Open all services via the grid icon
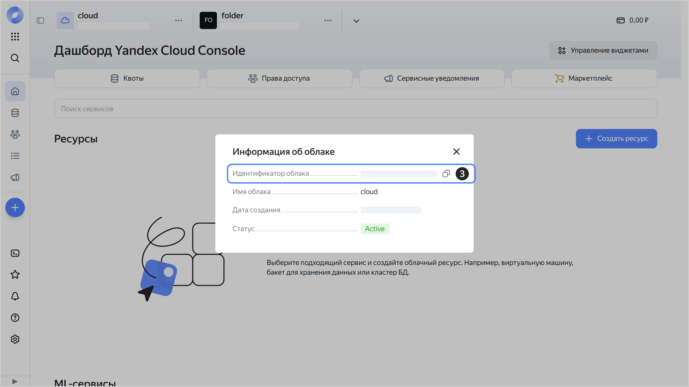 15,37
